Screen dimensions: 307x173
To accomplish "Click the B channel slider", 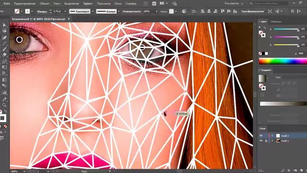I will tap(286, 45).
